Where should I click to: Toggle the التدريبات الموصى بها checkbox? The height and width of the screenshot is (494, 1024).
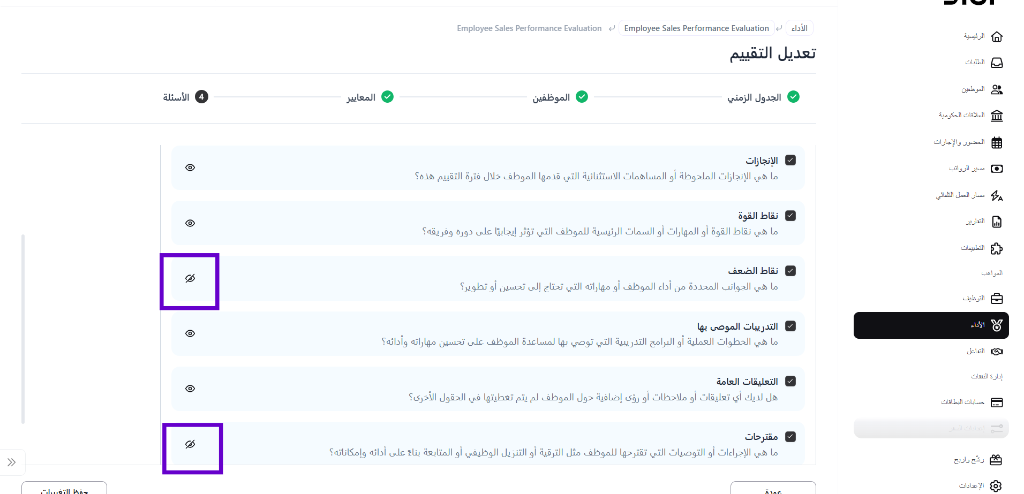[x=790, y=326]
